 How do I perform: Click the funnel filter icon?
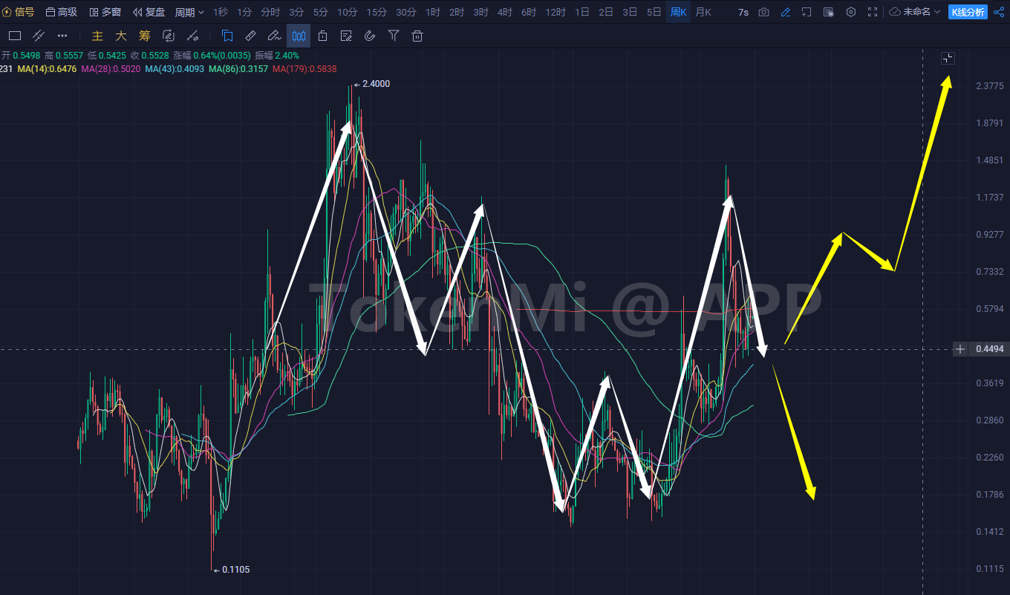pyautogui.click(x=394, y=36)
